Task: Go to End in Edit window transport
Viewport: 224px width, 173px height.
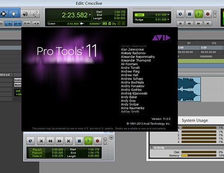Action: 208,23
